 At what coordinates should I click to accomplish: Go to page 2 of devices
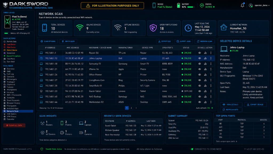tap(131, 108)
